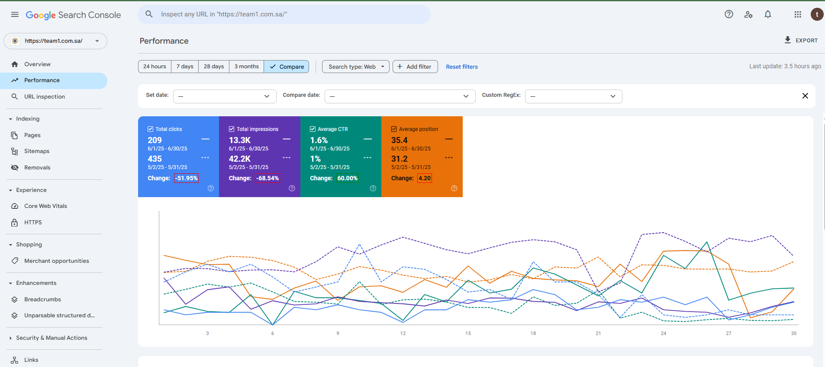This screenshot has height=367, width=825.
Task: Click the Help question mark icon
Action: [x=729, y=14]
